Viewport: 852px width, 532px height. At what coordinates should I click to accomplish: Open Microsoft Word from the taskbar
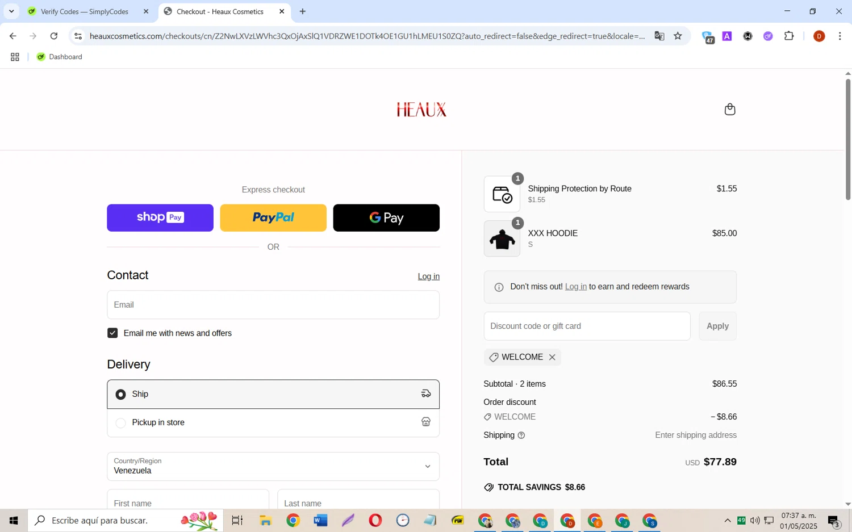(x=320, y=520)
